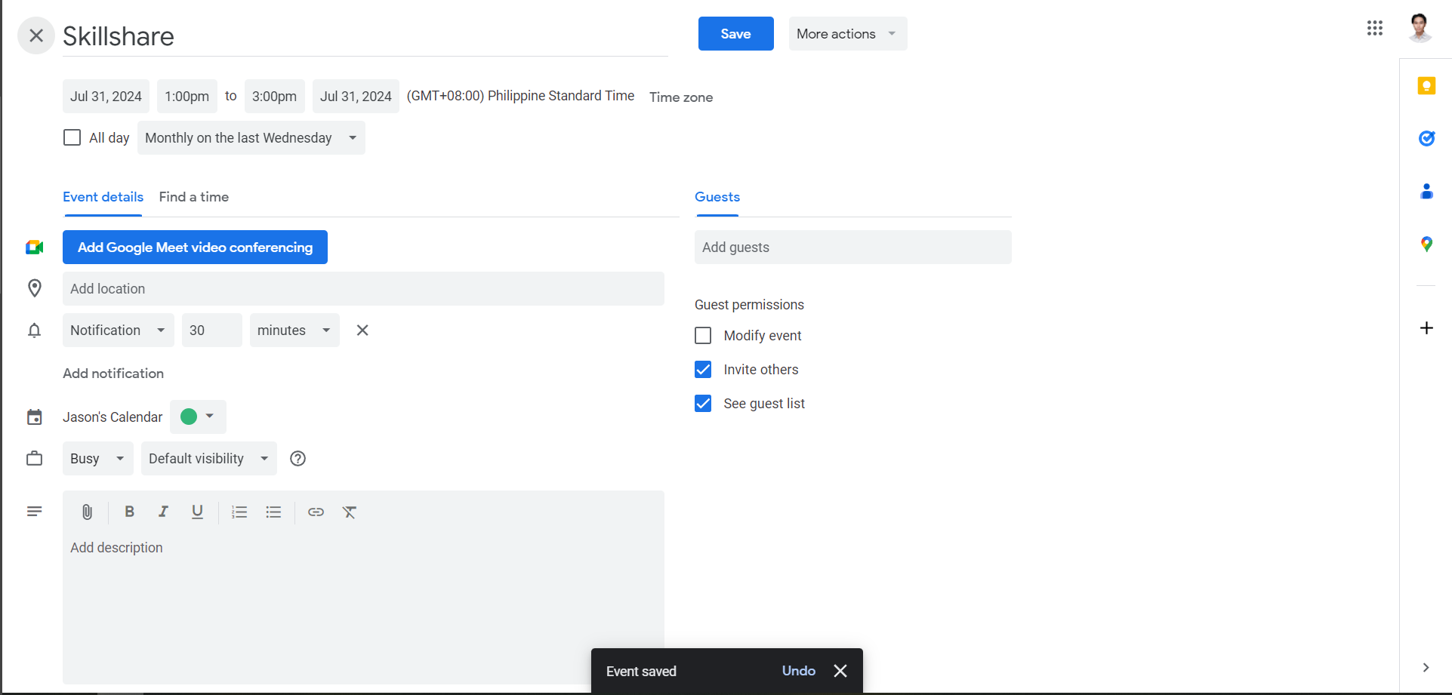
Task: Insert a link in description
Action: pyautogui.click(x=316, y=512)
